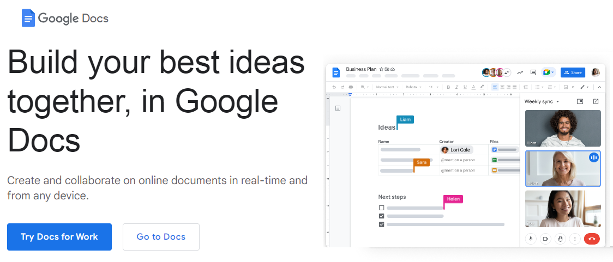Click the Docs file icon beside Business Plan
This screenshot has width=613, height=262.
(x=336, y=72)
